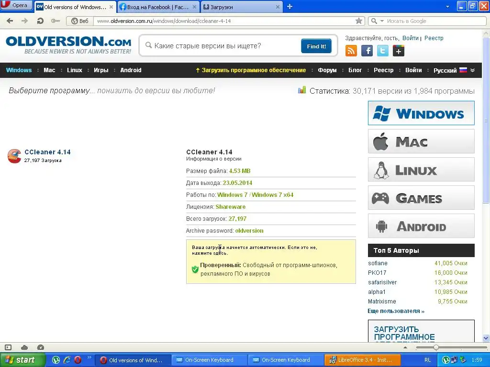Open the Форум nav link
The image size is (490, 367).
(327, 70)
